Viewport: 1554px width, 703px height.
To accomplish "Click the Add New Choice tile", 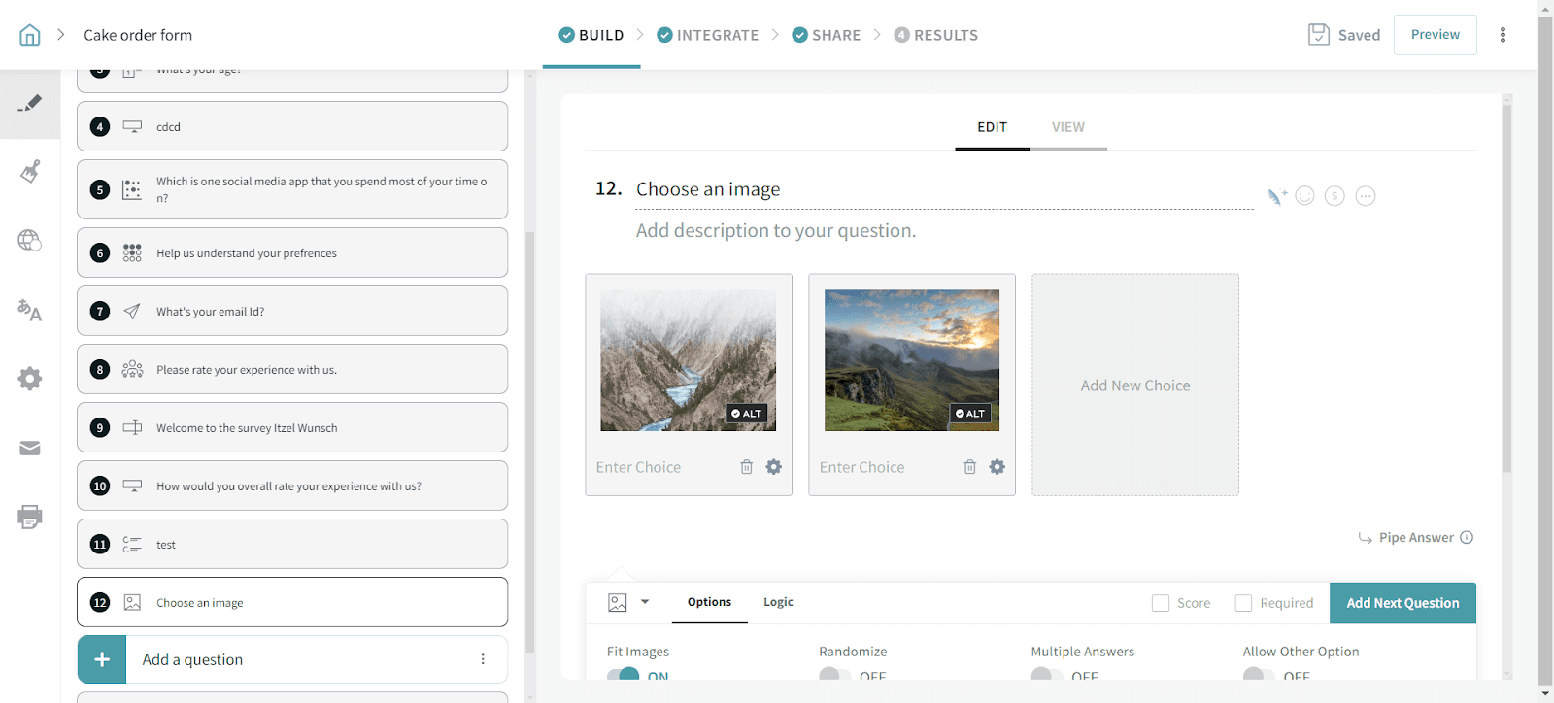I will pyautogui.click(x=1134, y=385).
